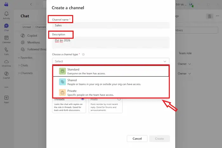
Task: Open Activity in the left sidebar
Action: pyautogui.click(x=6, y=15)
